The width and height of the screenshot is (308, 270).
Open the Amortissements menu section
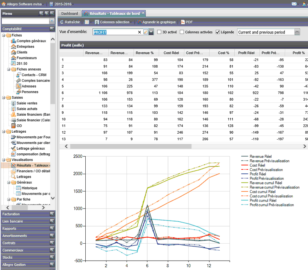pyautogui.click(x=28, y=236)
